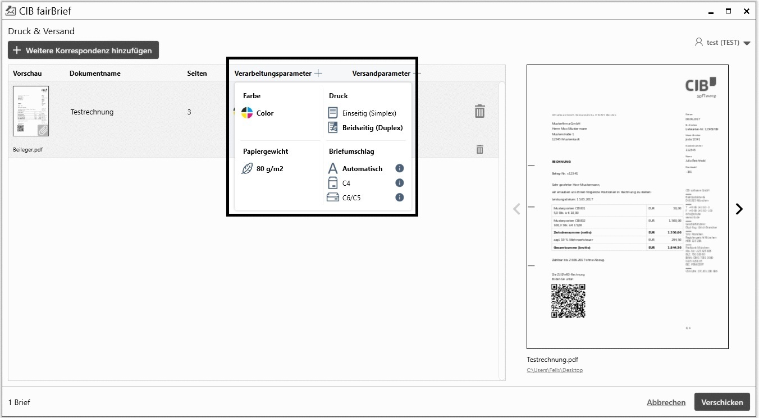
Task: Click the Papiergewicht section heading
Action: (266, 151)
